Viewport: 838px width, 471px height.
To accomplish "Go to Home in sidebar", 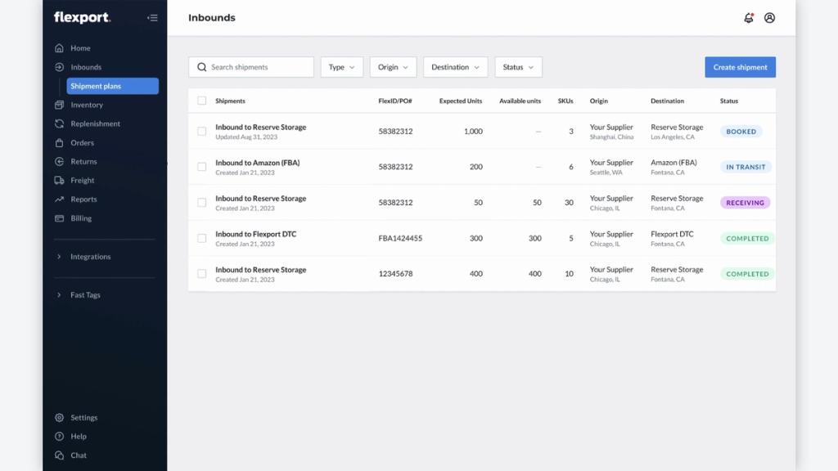I will 81,48.
